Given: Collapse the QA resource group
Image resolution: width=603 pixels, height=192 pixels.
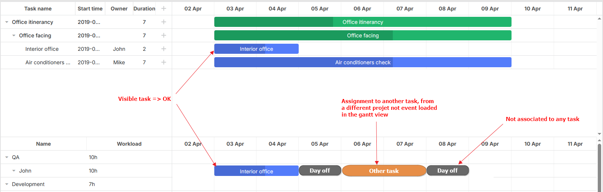Looking at the screenshot, I should point(7,157).
